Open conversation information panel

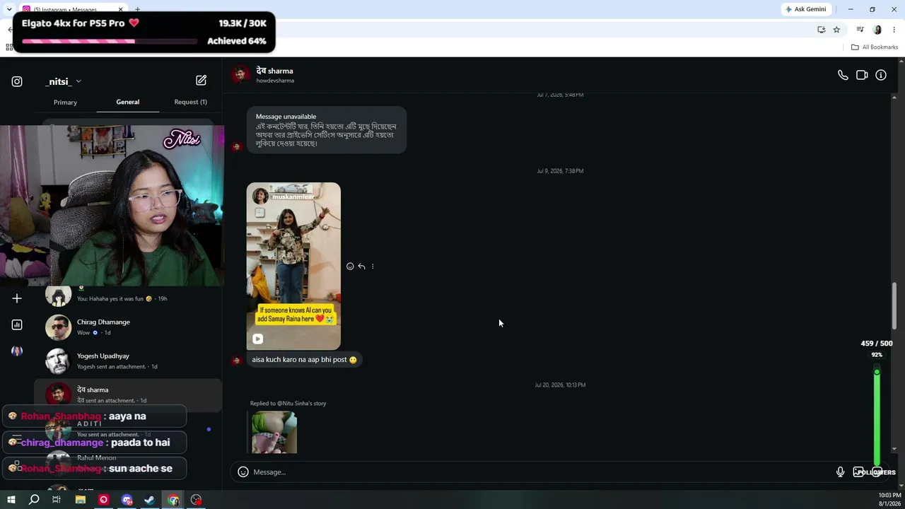point(881,75)
